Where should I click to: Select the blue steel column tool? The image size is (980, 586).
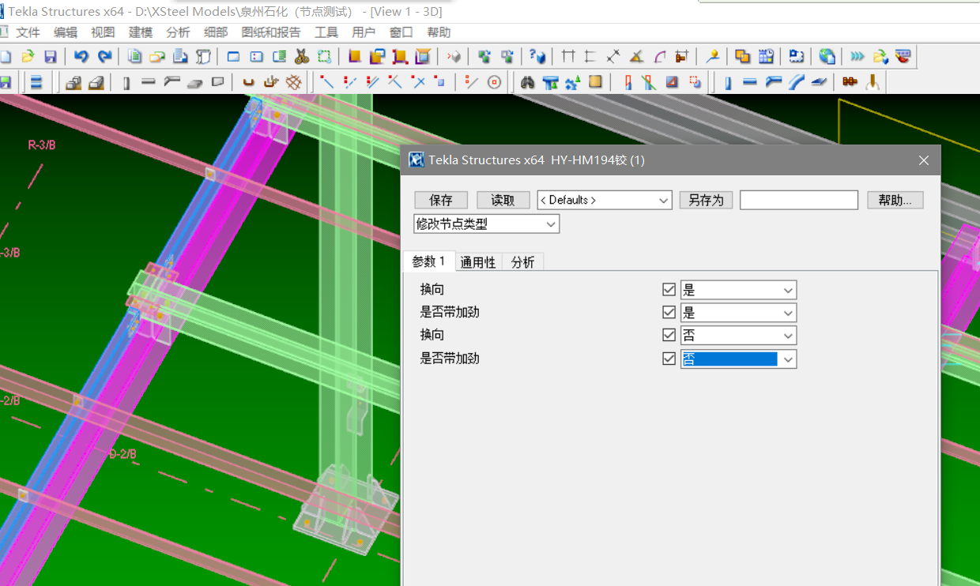pyautogui.click(x=728, y=82)
